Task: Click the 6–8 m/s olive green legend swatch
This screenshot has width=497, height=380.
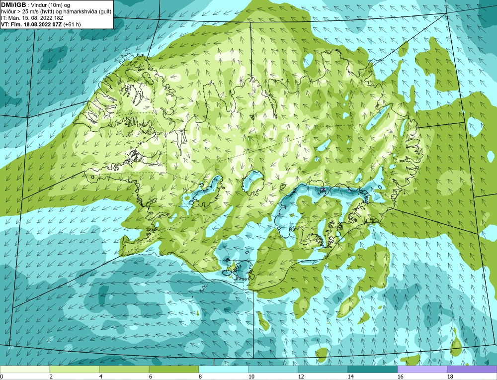Action: (173, 370)
